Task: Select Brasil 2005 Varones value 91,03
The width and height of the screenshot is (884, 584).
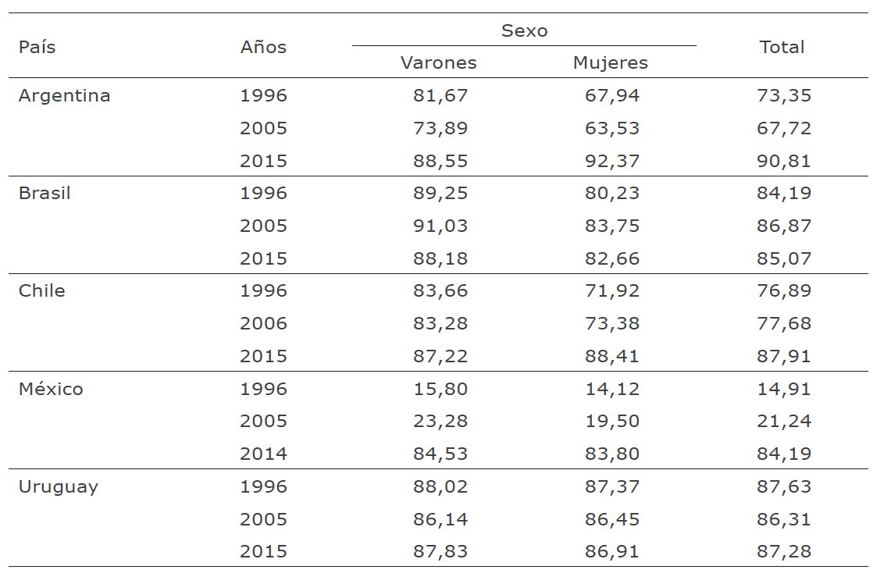Action: click(x=440, y=226)
